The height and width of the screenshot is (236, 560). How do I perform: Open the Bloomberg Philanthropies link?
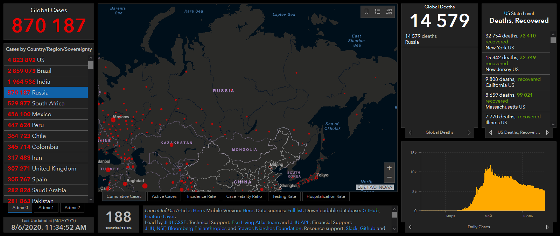click(197, 228)
